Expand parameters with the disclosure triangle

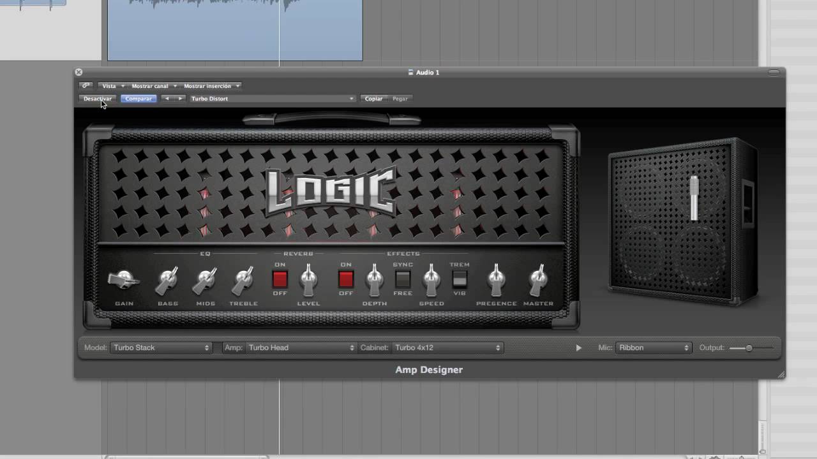pos(579,348)
